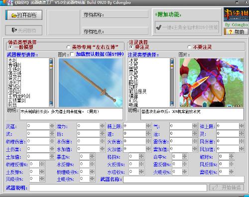Image resolution: width=249 pixels, height=197 pixels.
Task: Select 风咒 in the 注灵 type list
Action: click(x=133, y=73)
